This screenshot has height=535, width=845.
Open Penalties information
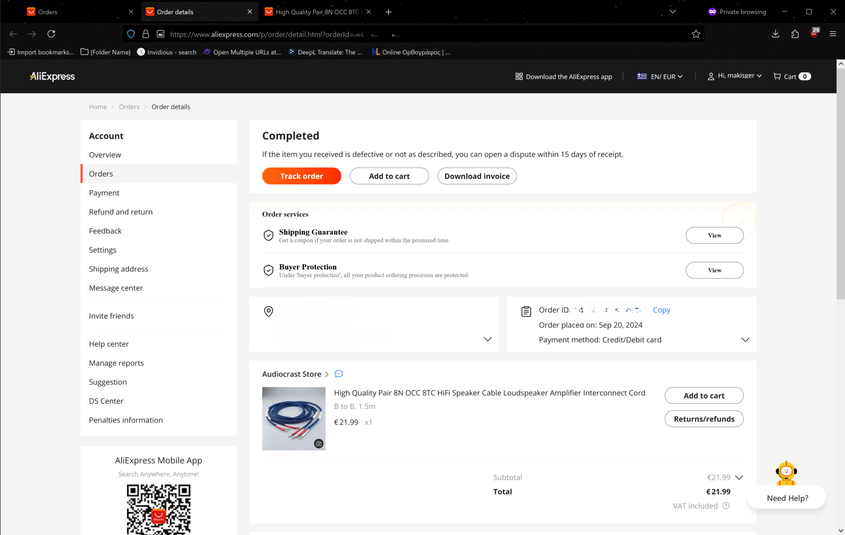[126, 420]
